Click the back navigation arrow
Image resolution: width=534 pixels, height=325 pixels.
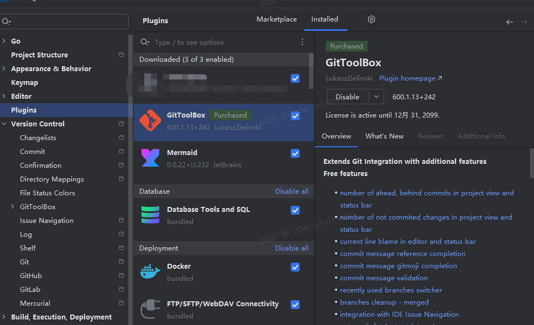[x=510, y=22]
